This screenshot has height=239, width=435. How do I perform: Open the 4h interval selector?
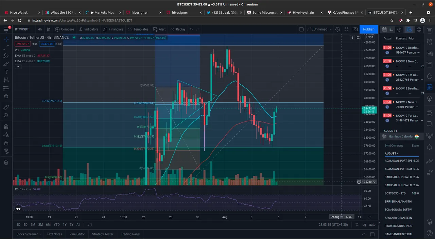tap(40, 29)
